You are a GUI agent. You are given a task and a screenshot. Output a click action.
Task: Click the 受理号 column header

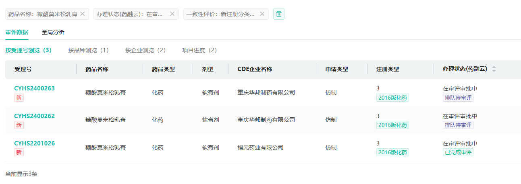click(23, 69)
